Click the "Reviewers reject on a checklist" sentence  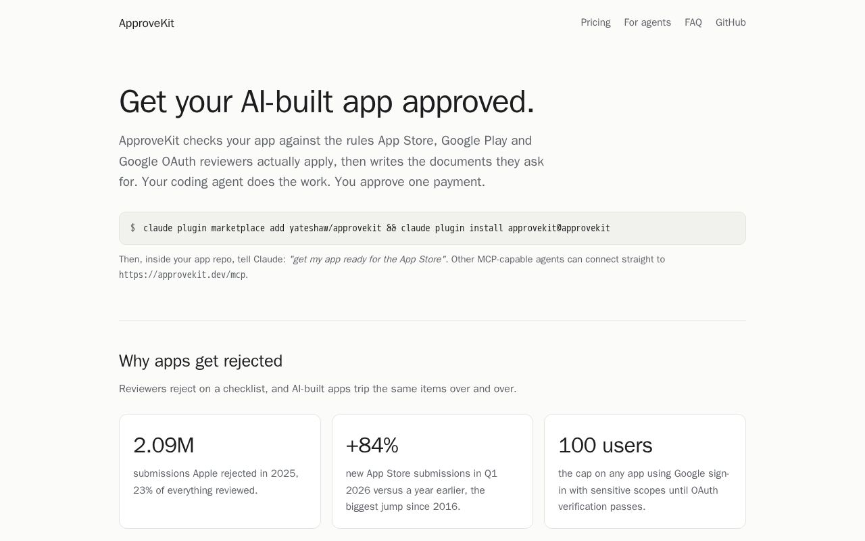coord(318,389)
